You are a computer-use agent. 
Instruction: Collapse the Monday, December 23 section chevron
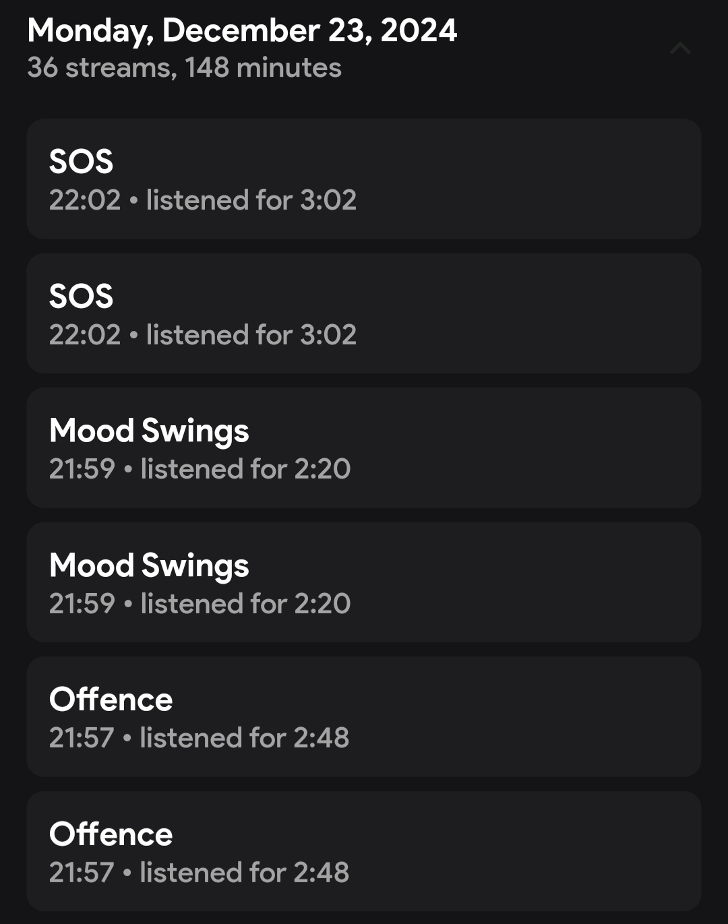680,48
